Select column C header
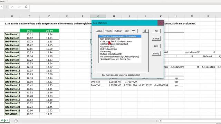The image size is (221, 124). [30, 16]
